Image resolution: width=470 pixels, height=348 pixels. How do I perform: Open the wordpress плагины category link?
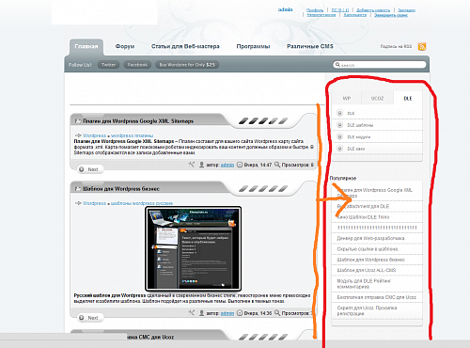[x=132, y=135]
